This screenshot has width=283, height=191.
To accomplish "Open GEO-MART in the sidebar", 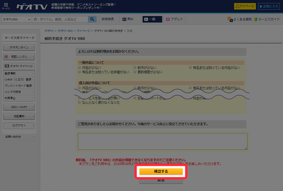I will [19, 107].
